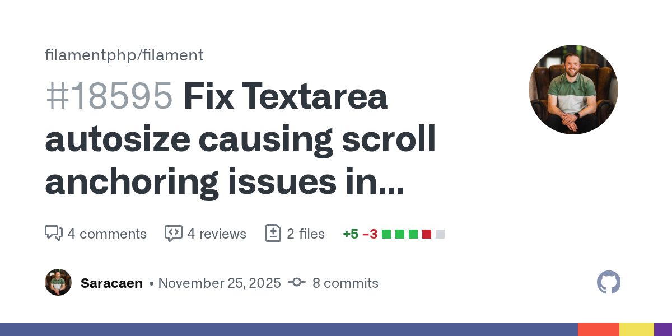Click pull request number #18595
672x336 pixels.
tap(109, 96)
